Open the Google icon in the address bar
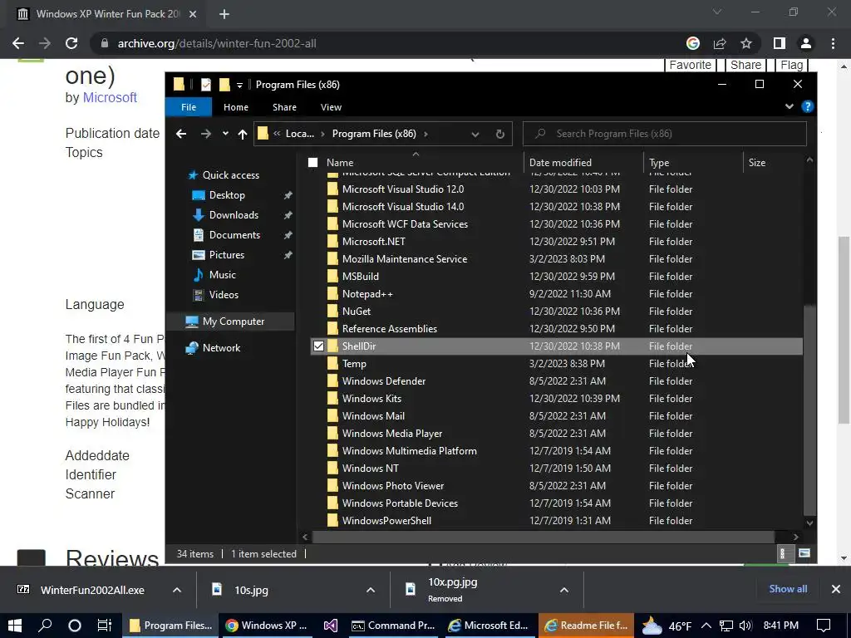Image resolution: width=851 pixels, height=638 pixels. click(x=693, y=43)
